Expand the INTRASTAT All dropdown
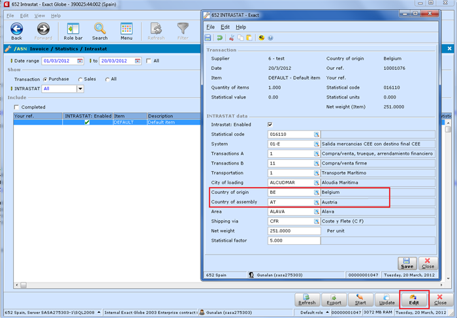Image resolution: width=457 pixels, height=318 pixels. pos(80,89)
